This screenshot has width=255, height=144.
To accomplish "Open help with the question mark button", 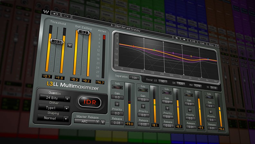I will 217,46.
